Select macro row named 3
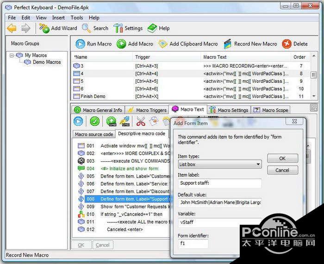 [191, 66]
